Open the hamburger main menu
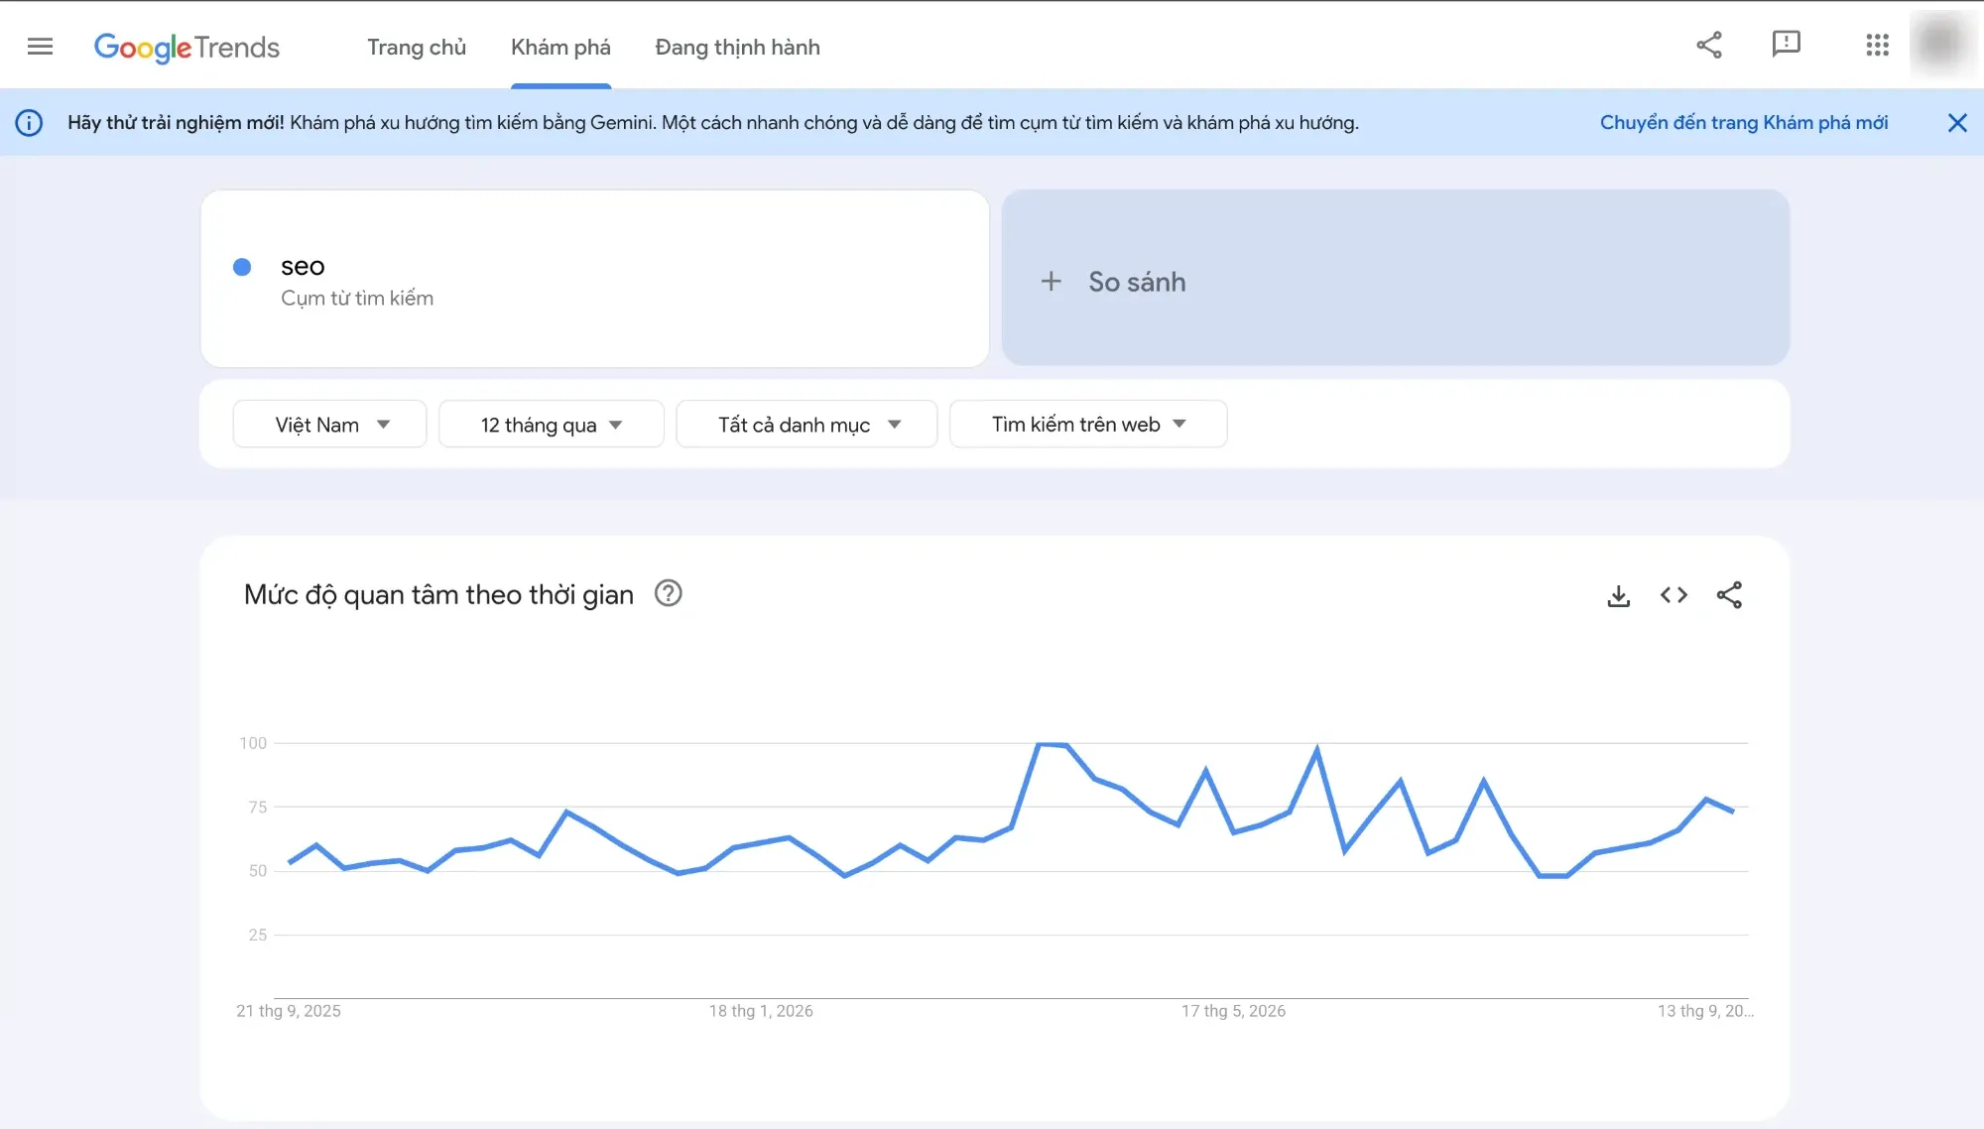 tap(40, 46)
